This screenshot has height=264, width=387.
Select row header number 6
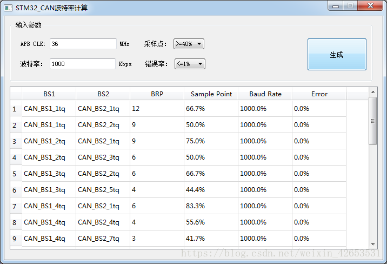pos(16,190)
